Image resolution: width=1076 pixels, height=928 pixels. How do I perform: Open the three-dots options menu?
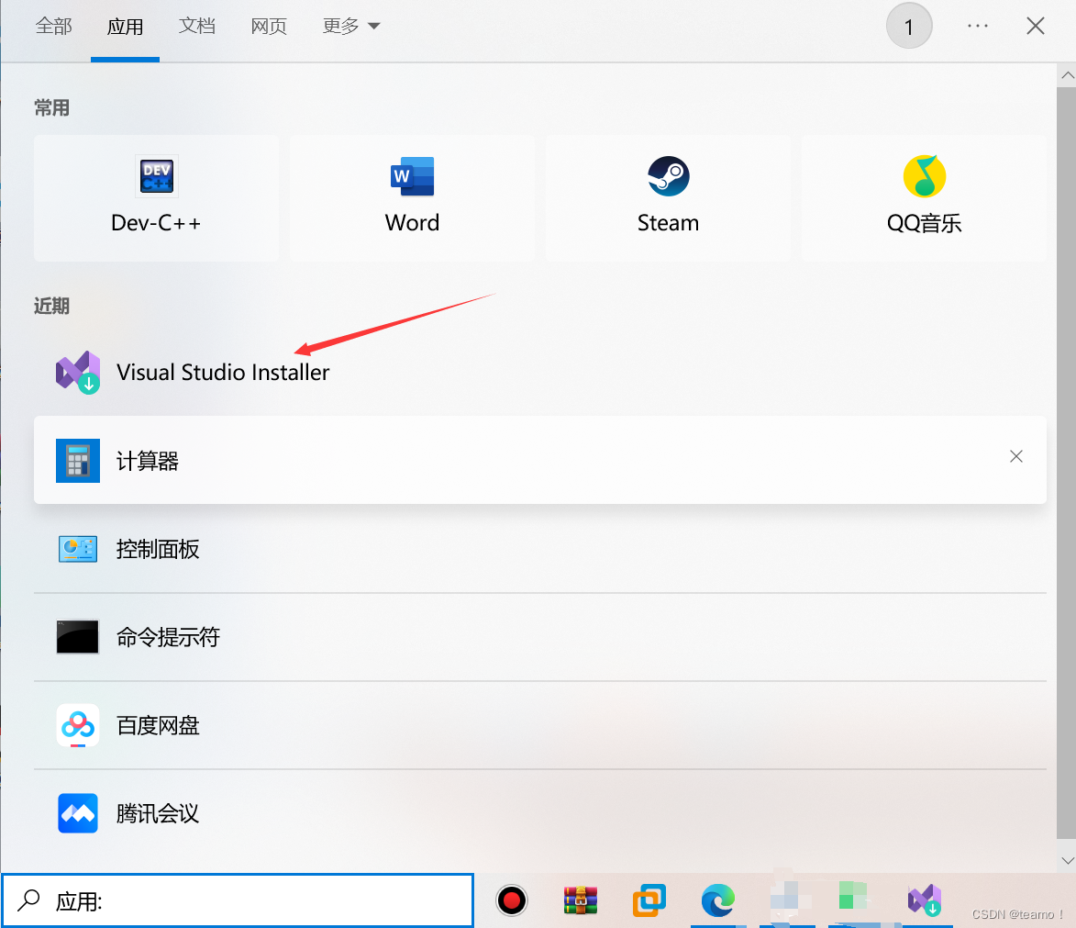coord(977,26)
